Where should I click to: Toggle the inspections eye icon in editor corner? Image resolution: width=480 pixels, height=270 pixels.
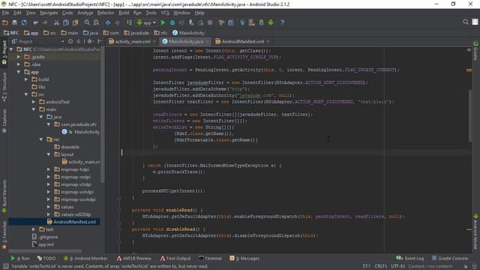click(469, 50)
